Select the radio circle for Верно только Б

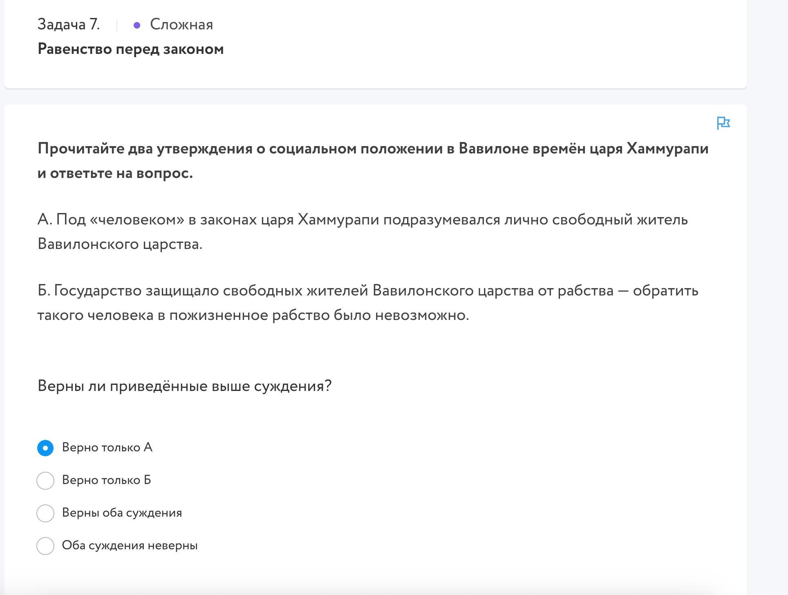pos(45,480)
